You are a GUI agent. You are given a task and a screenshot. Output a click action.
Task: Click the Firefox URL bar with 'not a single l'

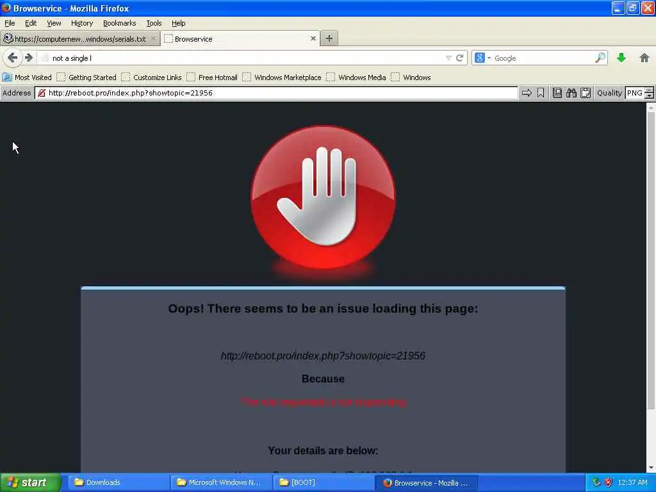(x=247, y=58)
